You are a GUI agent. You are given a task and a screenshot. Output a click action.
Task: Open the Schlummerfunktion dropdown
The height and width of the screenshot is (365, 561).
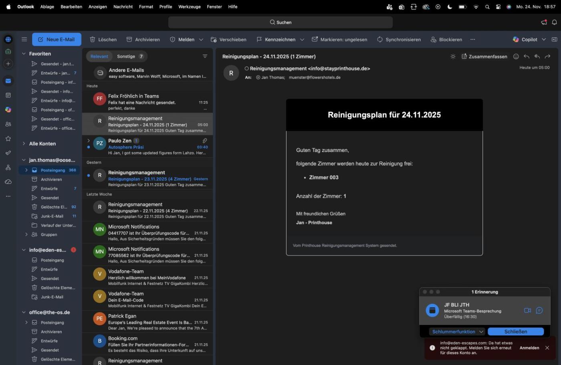click(481, 332)
